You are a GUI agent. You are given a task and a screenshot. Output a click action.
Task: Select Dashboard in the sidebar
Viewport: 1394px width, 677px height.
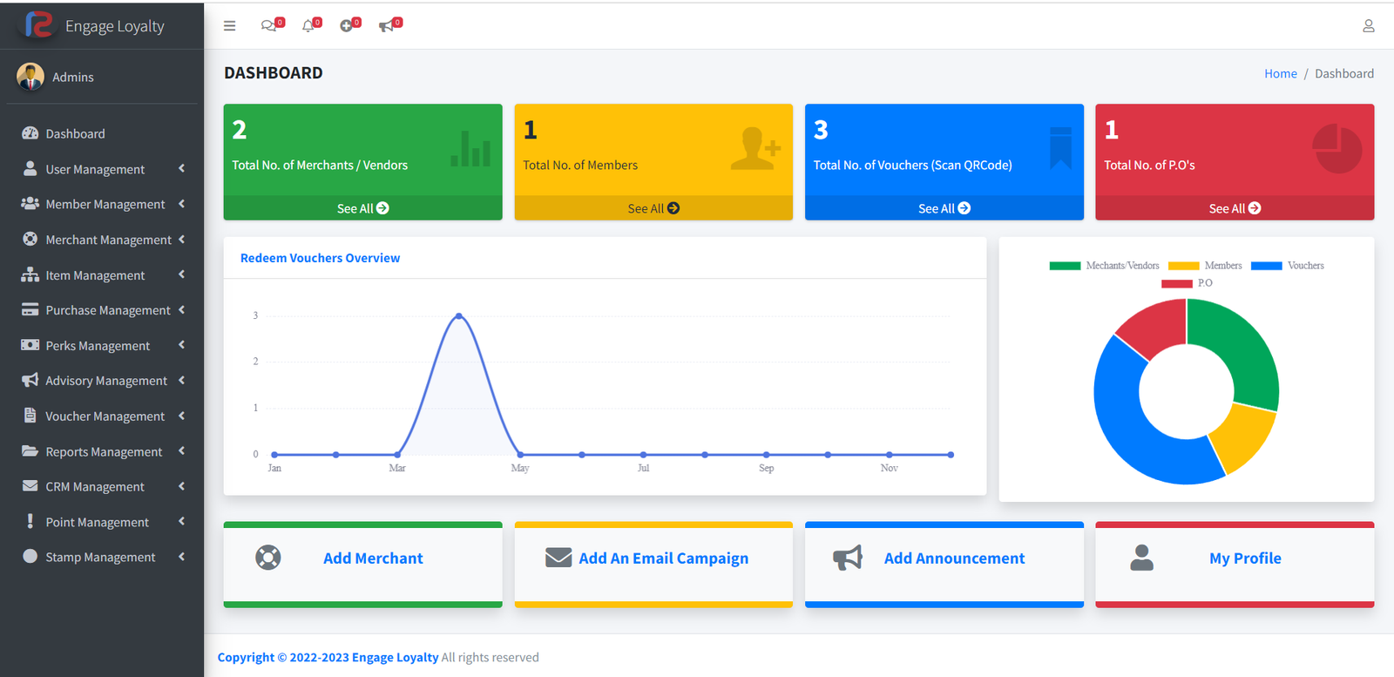click(x=75, y=133)
